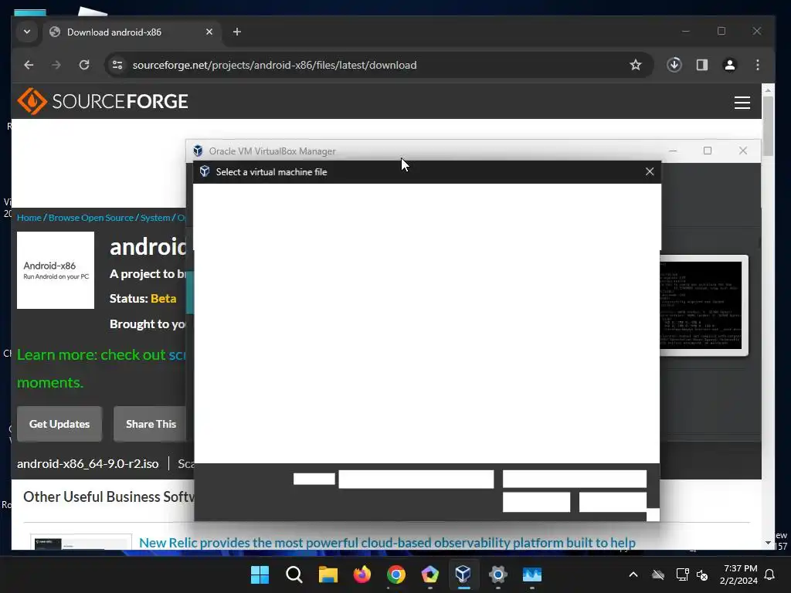
Task: Click the Get Updates button
Action: click(59, 424)
